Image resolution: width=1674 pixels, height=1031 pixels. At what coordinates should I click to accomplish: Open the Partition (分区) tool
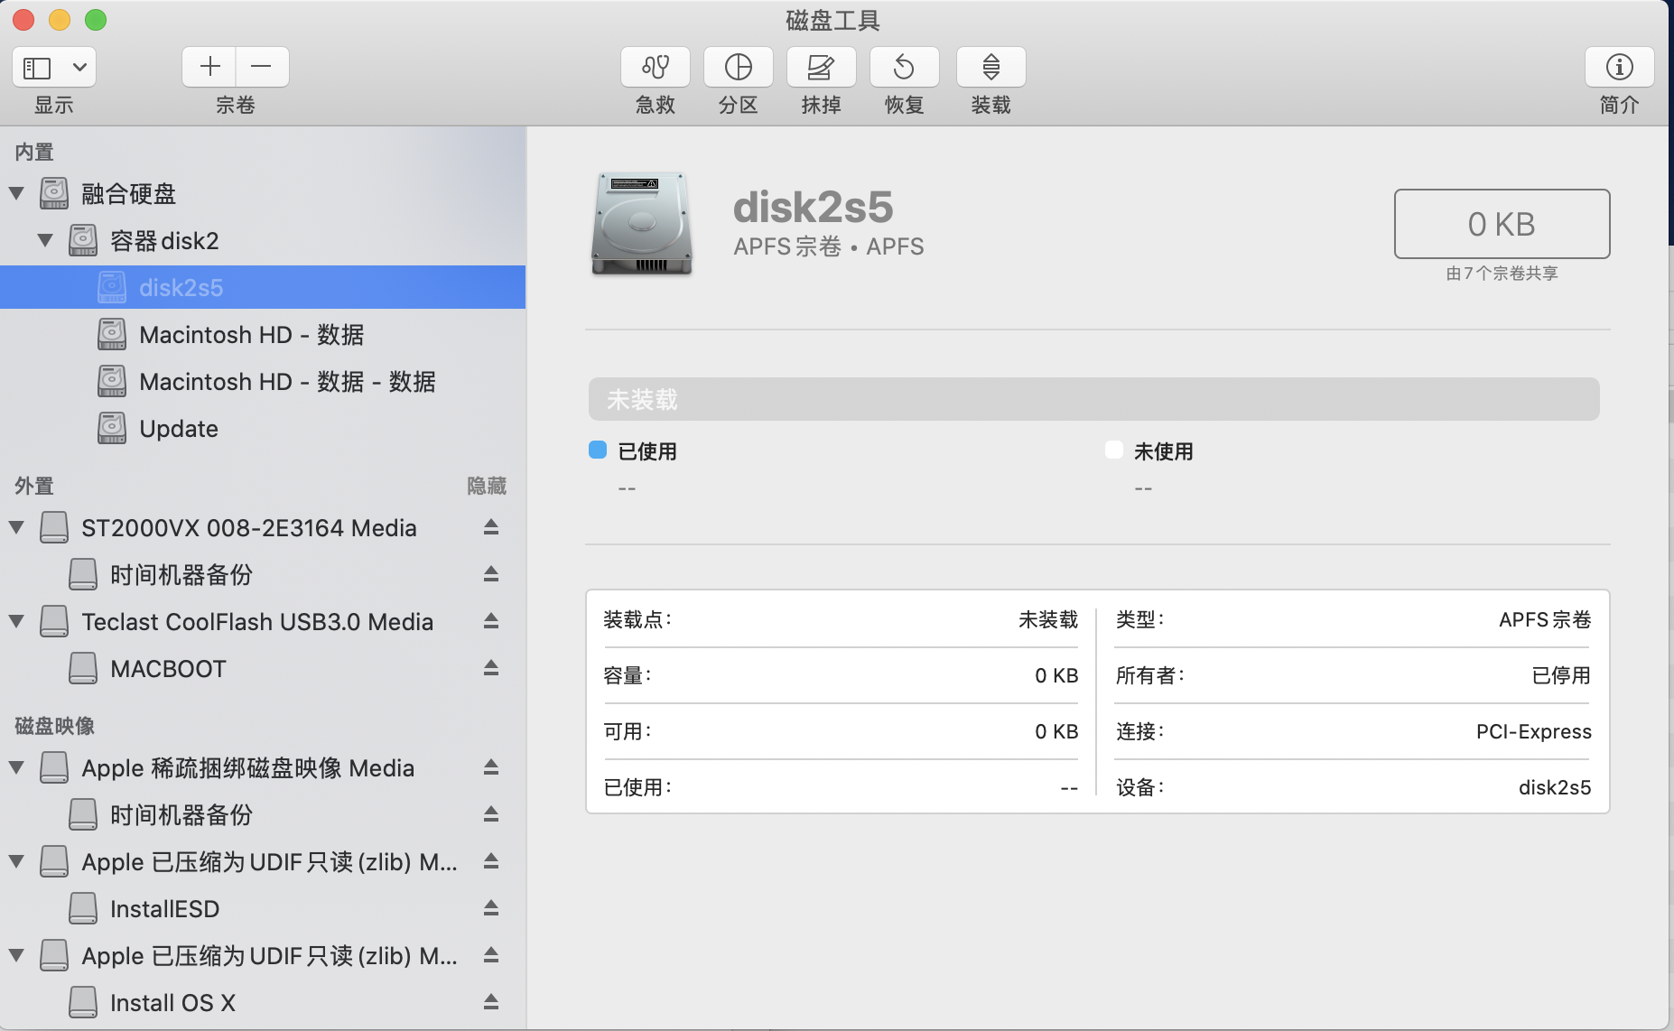[x=738, y=68]
